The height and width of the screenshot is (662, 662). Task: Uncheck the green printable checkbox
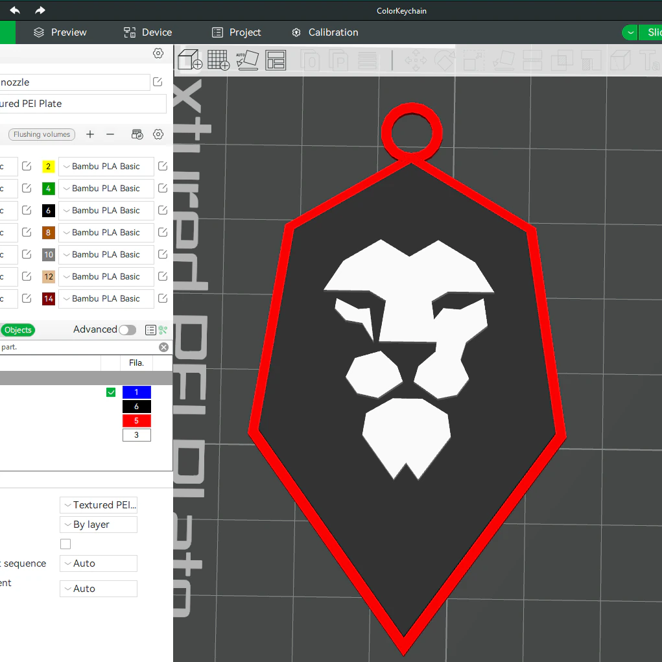pyautogui.click(x=111, y=392)
